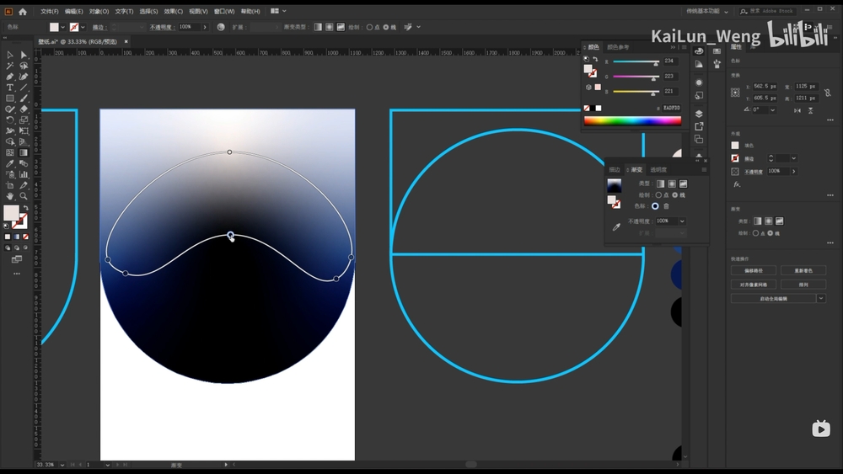Switch to the 透明度 tab

pos(658,169)
